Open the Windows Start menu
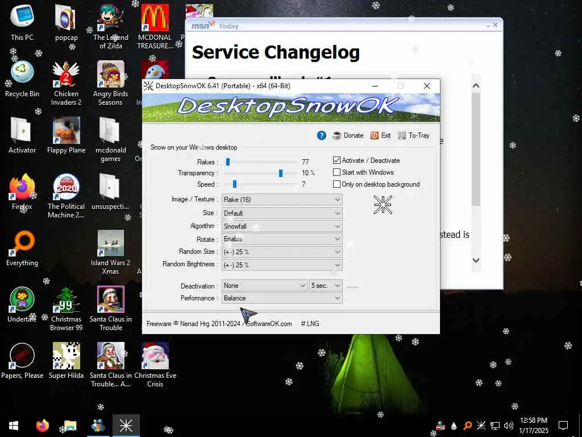Image resolution: width=582 pixels, height=437 pixels. (x=14, y=426)
